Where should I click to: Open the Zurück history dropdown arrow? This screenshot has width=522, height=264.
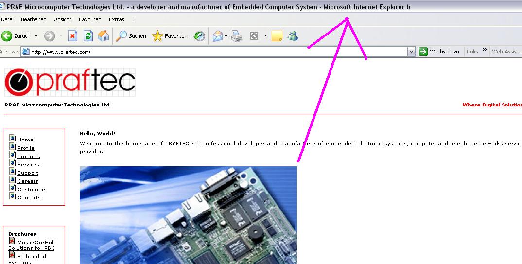36,36
